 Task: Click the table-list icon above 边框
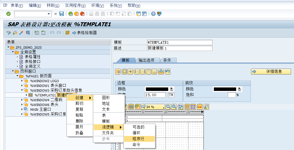[118, 71]
